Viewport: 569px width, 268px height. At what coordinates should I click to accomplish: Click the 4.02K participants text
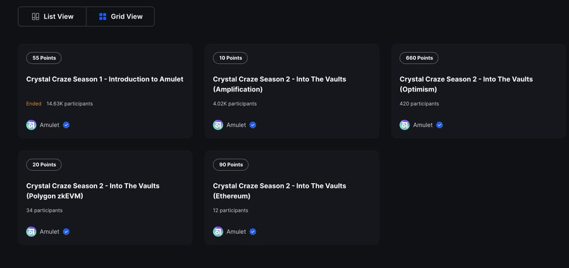[x=235, y=104]
